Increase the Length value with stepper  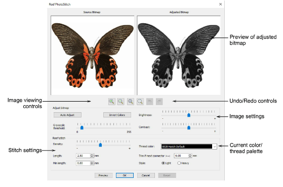coord(92,155)
